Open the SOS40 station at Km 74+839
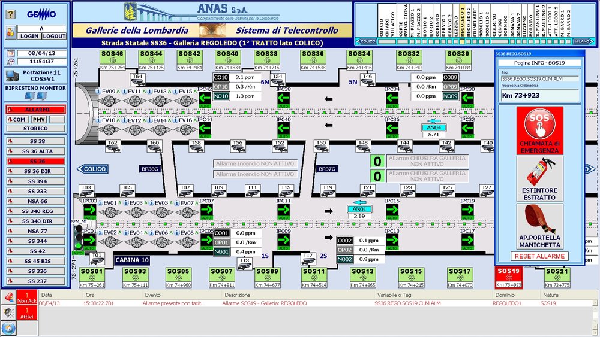 point(228,60)
